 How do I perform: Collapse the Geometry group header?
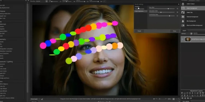(3, 39)
